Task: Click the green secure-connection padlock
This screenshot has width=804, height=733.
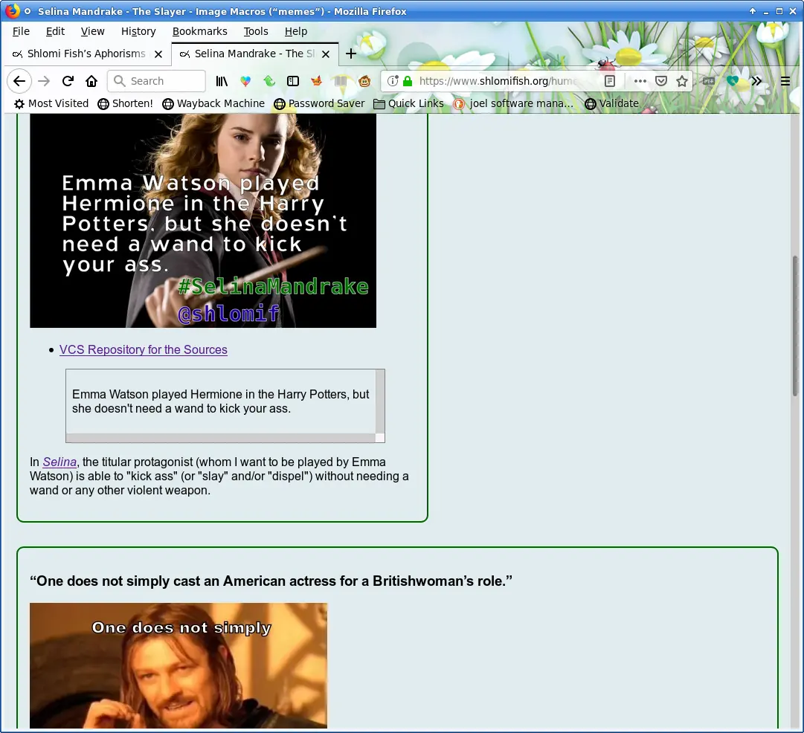Action: pyautogui.click(x=408, y=81)
